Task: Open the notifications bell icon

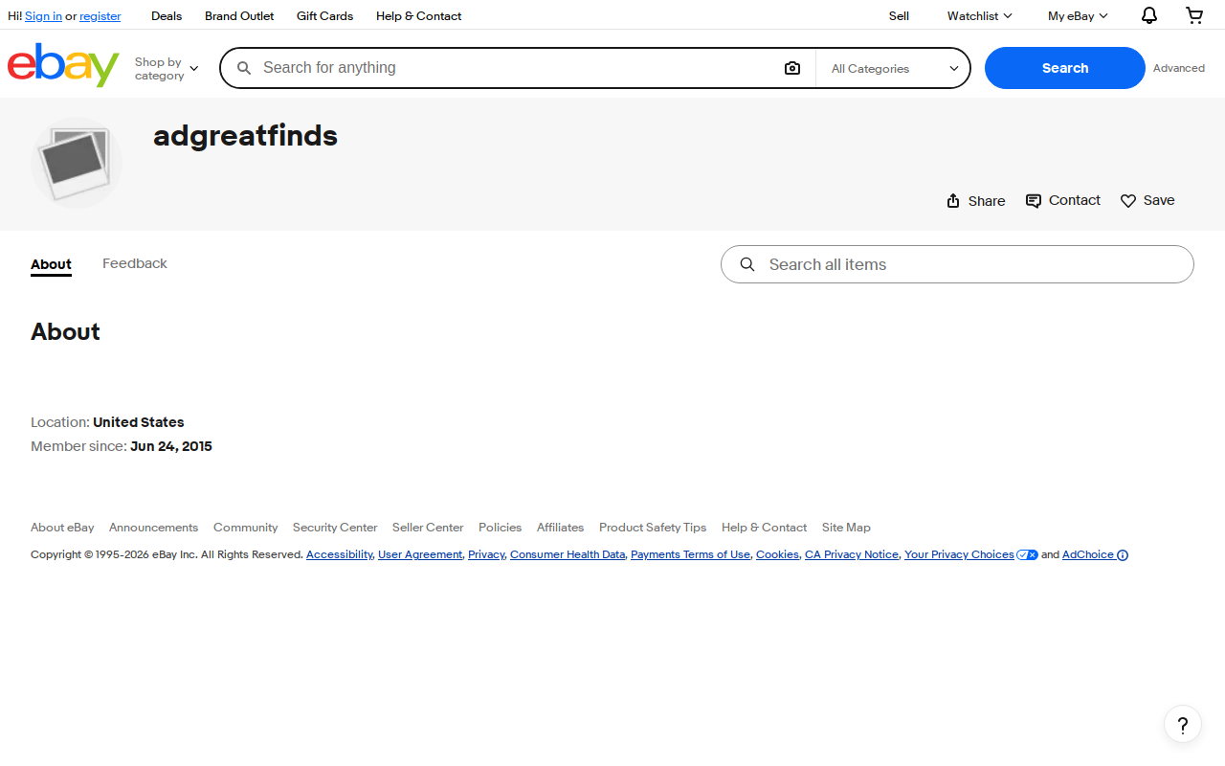Action: coord(1149,15)
